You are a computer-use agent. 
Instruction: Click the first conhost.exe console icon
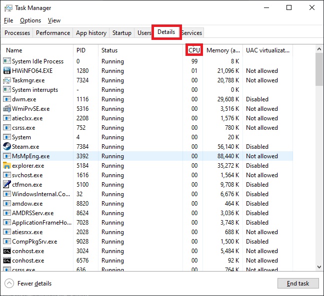click(x=7, y=251)
